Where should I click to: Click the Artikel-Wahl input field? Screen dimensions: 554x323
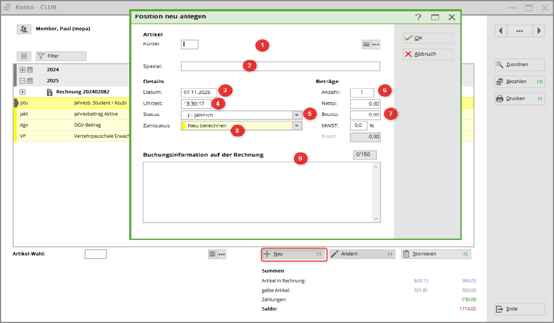coord(96,254)
